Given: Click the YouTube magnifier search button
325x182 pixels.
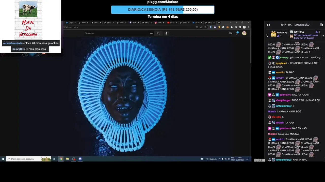Looking at the screenshot, I should (x=158, y=33).
